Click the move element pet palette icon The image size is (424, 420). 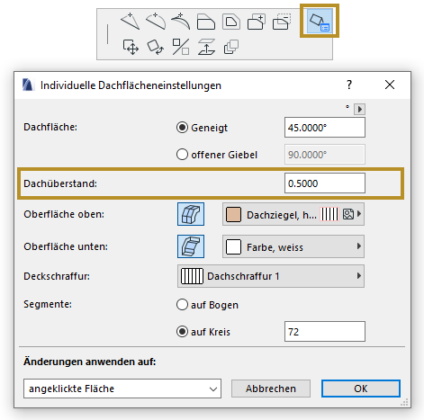[131, 47]
